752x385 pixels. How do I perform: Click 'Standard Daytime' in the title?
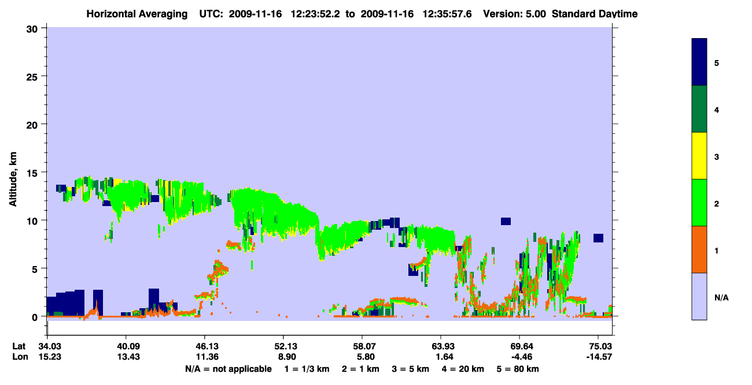[x=595, y=14]
